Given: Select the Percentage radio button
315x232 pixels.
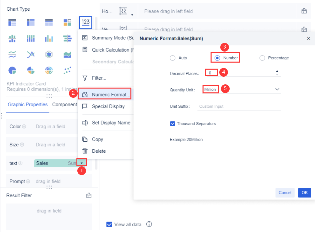Looking at the screenshot, I should point(262,58).
